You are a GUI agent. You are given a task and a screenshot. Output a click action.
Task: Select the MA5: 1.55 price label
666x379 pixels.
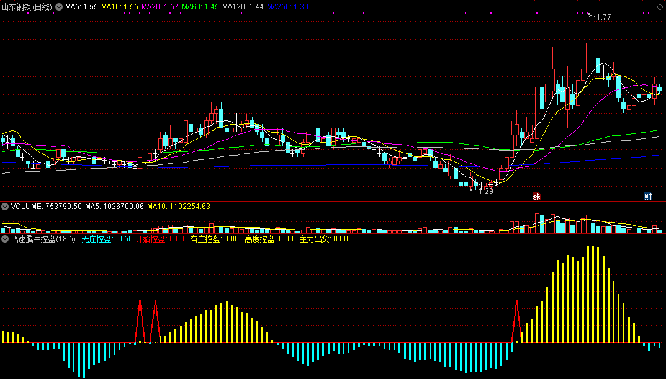pyautogui.click(x=81, y=7)
